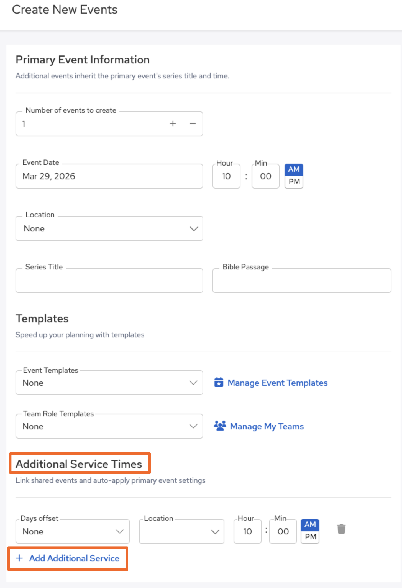The height and width of the screenshot is (588, 402).
Task: Open the primary event Location dropdown
Action: click(109, 229)
